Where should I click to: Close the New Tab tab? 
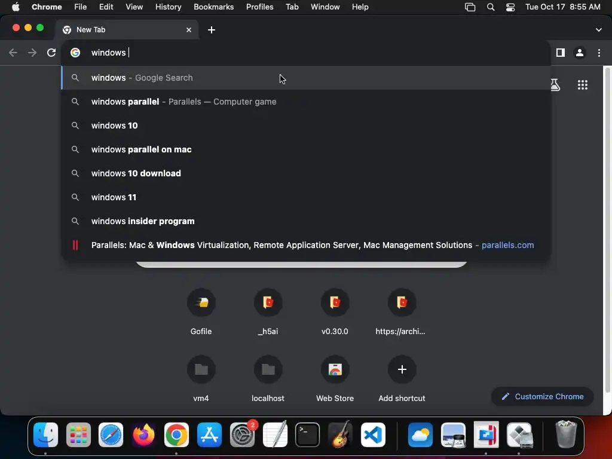coord(189,30)
